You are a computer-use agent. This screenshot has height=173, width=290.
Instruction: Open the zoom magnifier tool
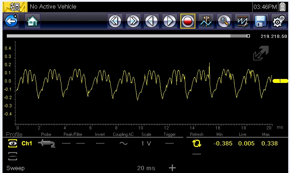coord(224,21)
